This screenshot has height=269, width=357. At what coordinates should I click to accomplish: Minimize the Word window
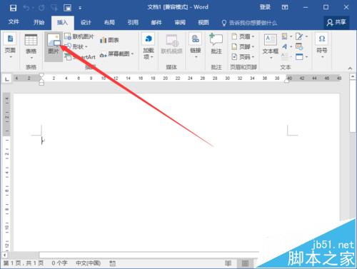coord(306,8)
